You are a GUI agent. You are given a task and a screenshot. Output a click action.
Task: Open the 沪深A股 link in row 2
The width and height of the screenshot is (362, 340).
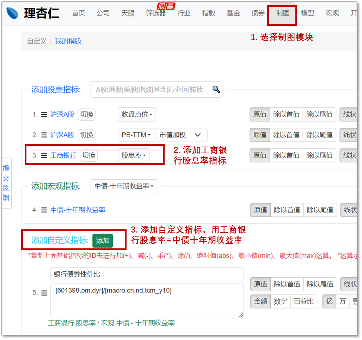coord(62,135)
